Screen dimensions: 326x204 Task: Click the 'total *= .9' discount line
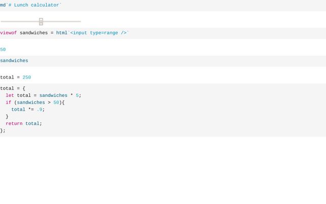point(28,110)
